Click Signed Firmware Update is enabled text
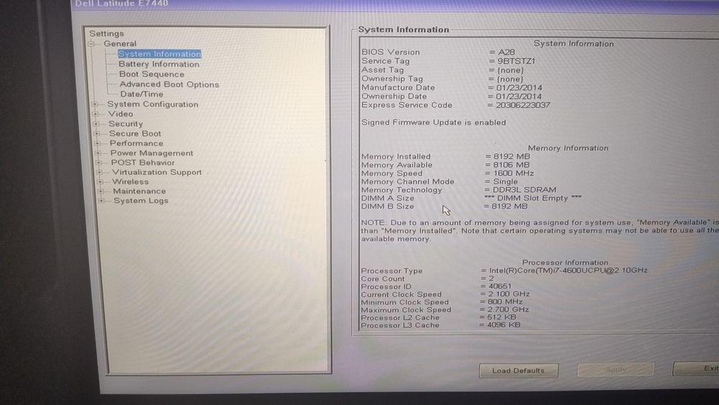The width and height of the screenshot is (719, 405). click(434, 122)
